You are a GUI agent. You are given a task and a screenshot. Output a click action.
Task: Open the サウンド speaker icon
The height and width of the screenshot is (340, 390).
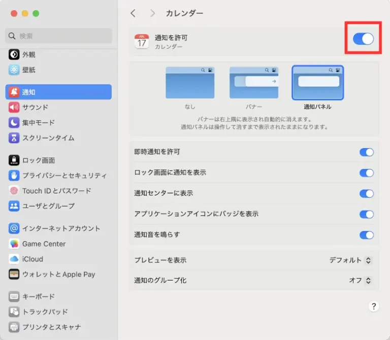coord(14,108)
